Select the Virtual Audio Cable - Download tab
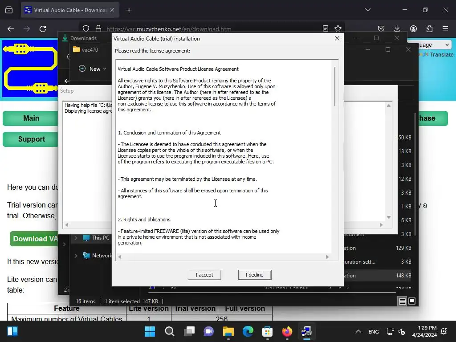The height and width of the screenshot is (342, 456). pos(70,10)
